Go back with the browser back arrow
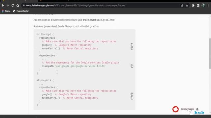The width and height of the screenshot is (211, 118). 3,6
